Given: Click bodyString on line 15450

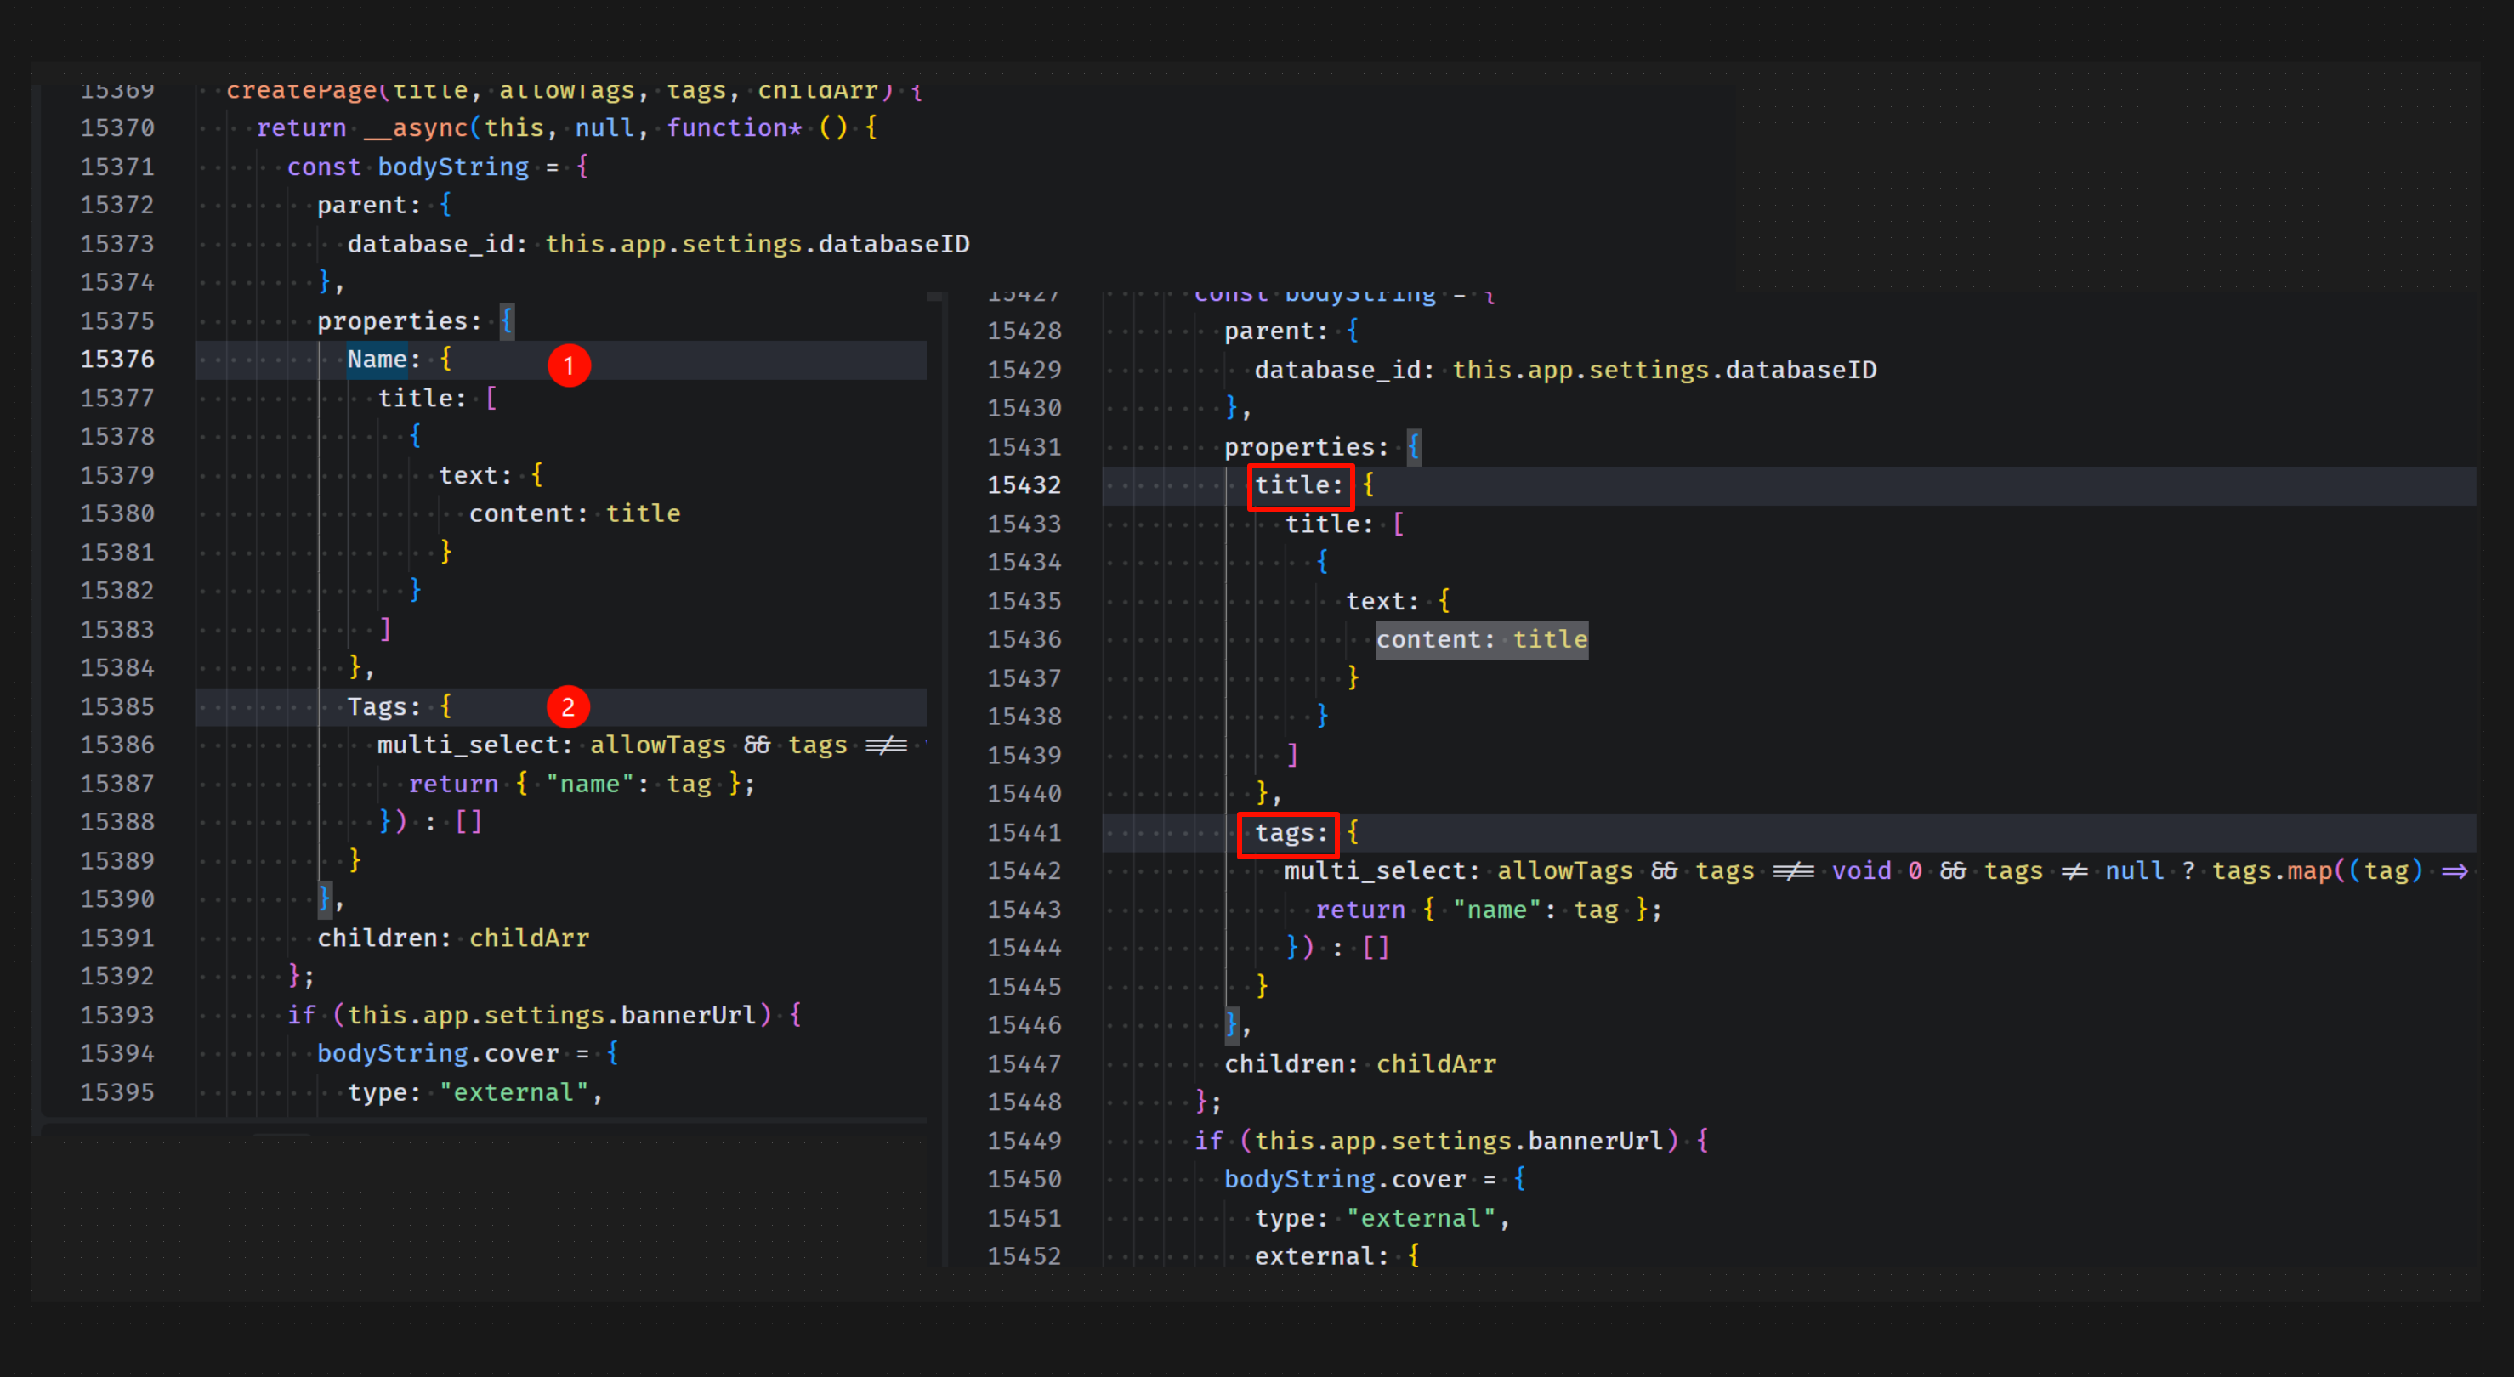Looking at the screenshot, I should click(x=1299, y=1180).
